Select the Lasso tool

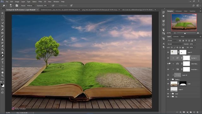[x=2, y=20]
